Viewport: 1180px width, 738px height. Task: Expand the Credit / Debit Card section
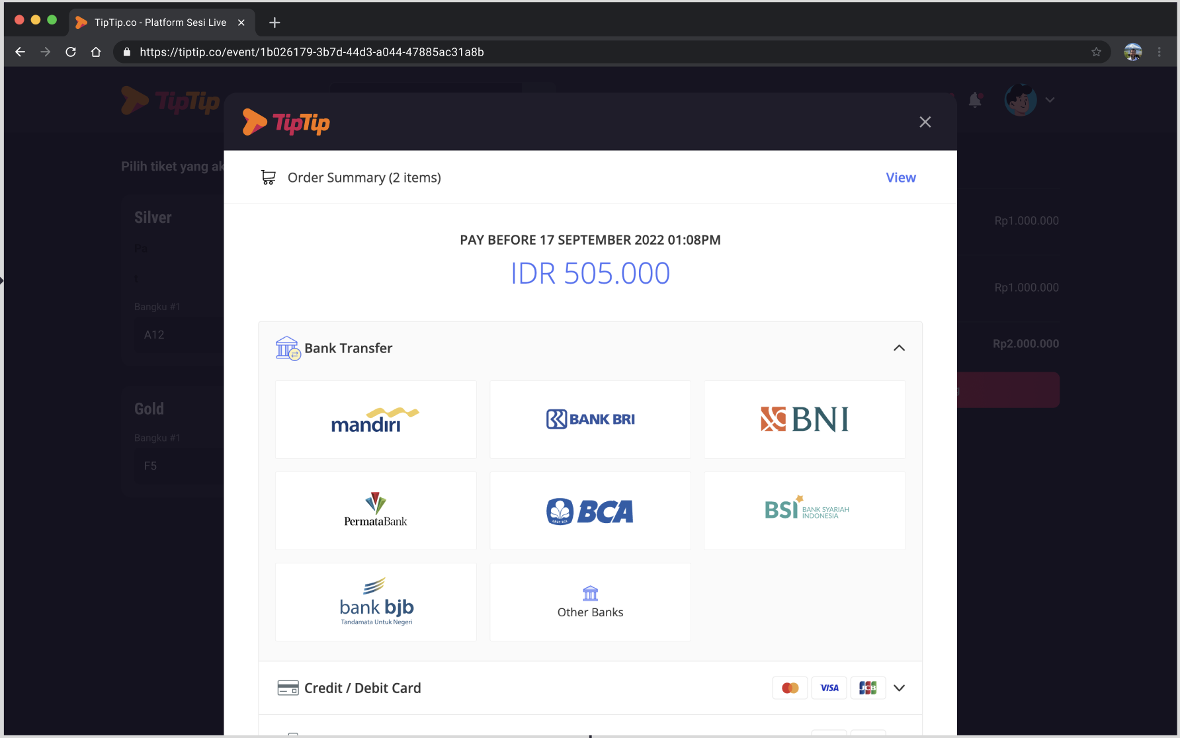[899, 688]
